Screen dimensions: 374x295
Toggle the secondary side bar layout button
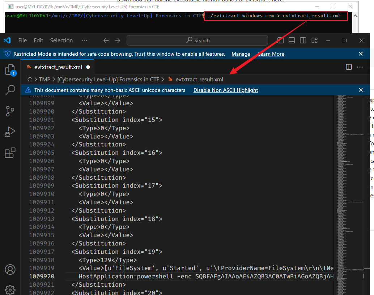[x=303, y=40]
